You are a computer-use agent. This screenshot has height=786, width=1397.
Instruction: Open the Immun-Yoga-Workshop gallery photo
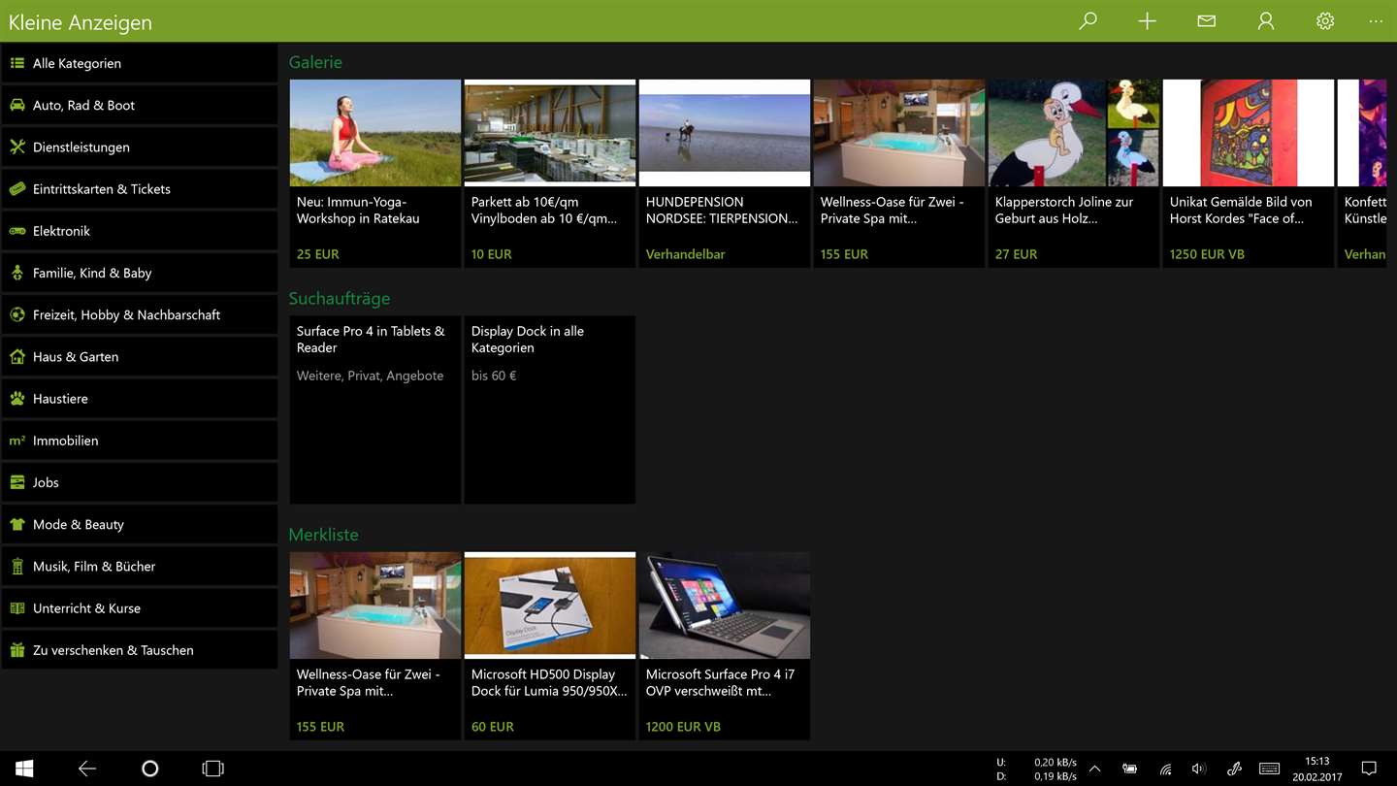[x=375, y=133]
